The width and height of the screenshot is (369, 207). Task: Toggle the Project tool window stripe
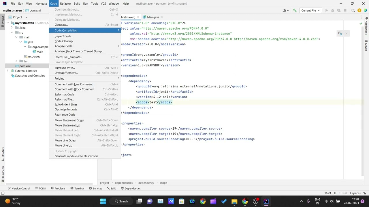click(3, 22)
